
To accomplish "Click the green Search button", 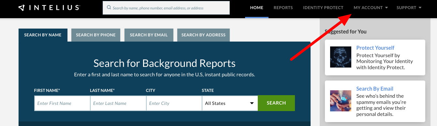I will [276, 103].
